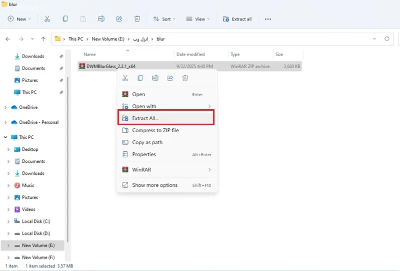Select Pictures under This PC tree
This screenshot has width=400, height=271.
coord(30,197)
